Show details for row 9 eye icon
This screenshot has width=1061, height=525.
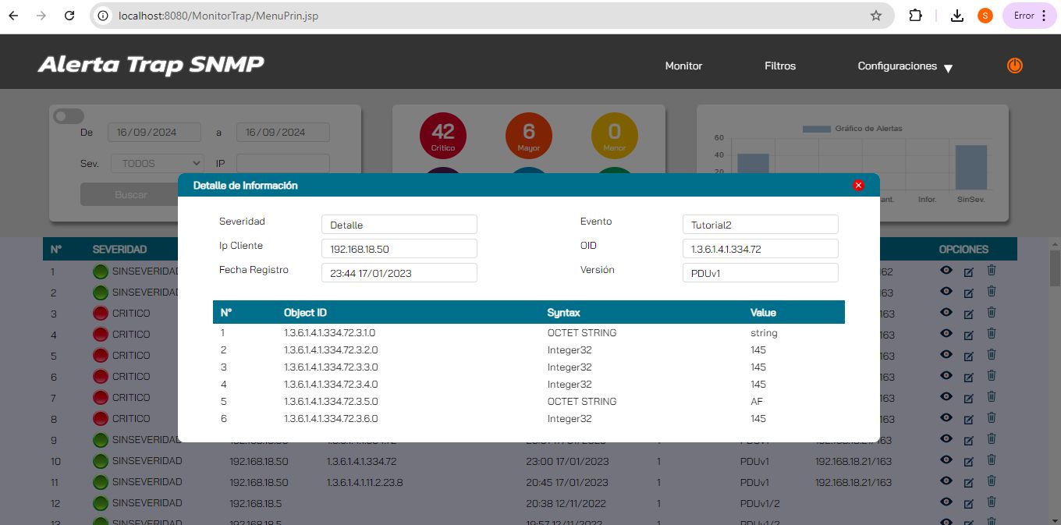[x=946, y=439]
